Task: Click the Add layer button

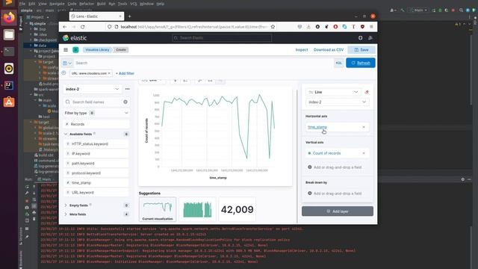Action: pyautogui.click(x=338, y=211)
